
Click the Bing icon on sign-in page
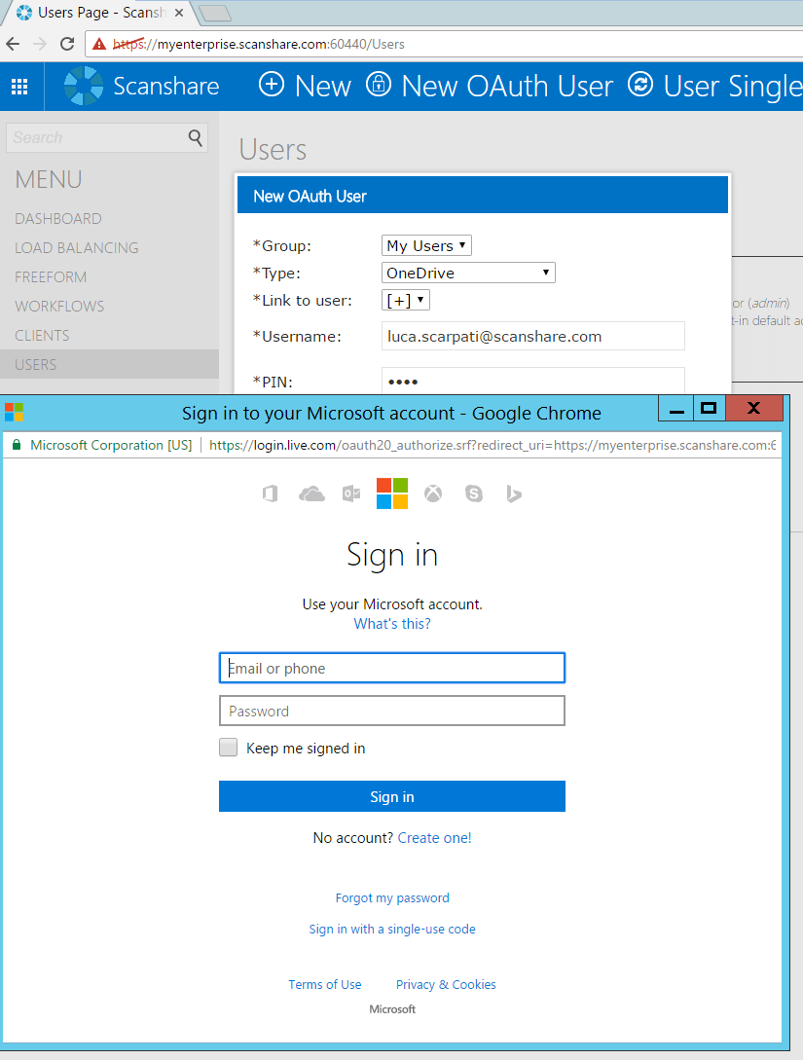pos(514,494)
